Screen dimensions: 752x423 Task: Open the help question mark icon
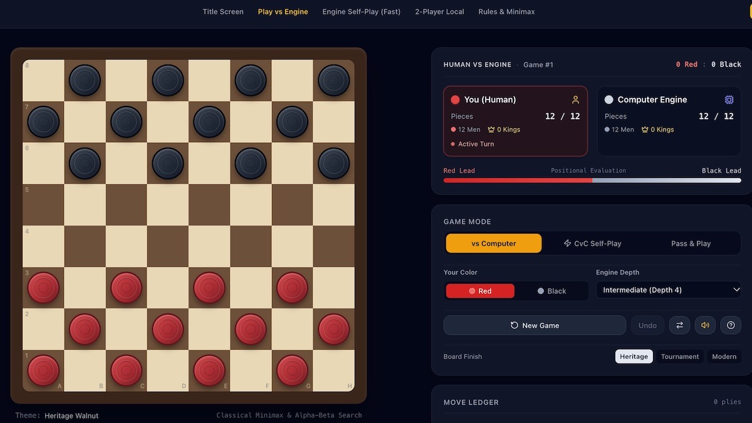[x=731, y=325]
